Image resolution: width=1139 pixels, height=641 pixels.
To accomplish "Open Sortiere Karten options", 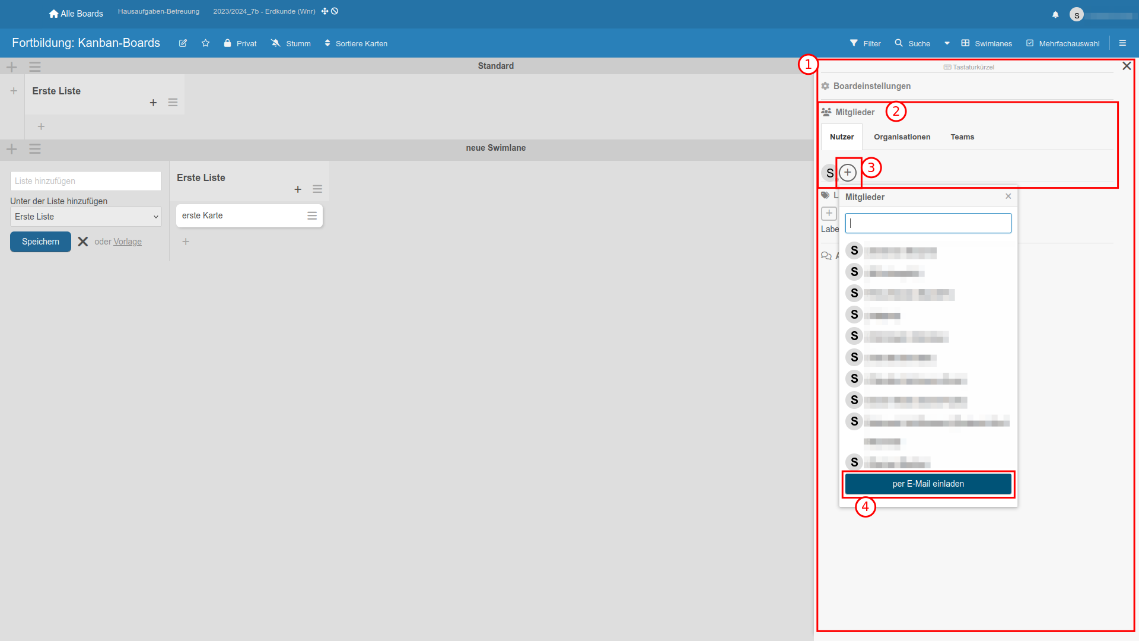I will [356, 43].
